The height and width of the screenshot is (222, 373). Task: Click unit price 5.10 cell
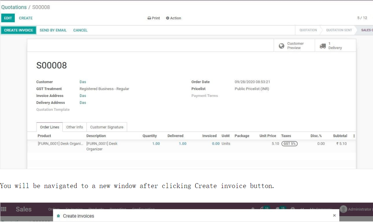pyautogui.click(x=275, y=144)
